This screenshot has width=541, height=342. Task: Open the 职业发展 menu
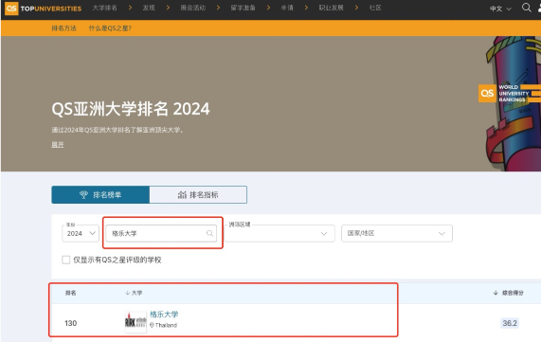(331, 8)
